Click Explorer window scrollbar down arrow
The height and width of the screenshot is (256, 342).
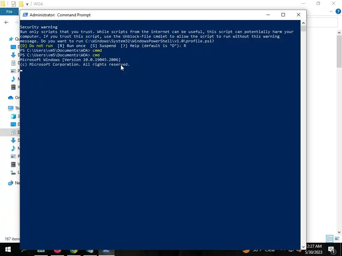[339, 232]
